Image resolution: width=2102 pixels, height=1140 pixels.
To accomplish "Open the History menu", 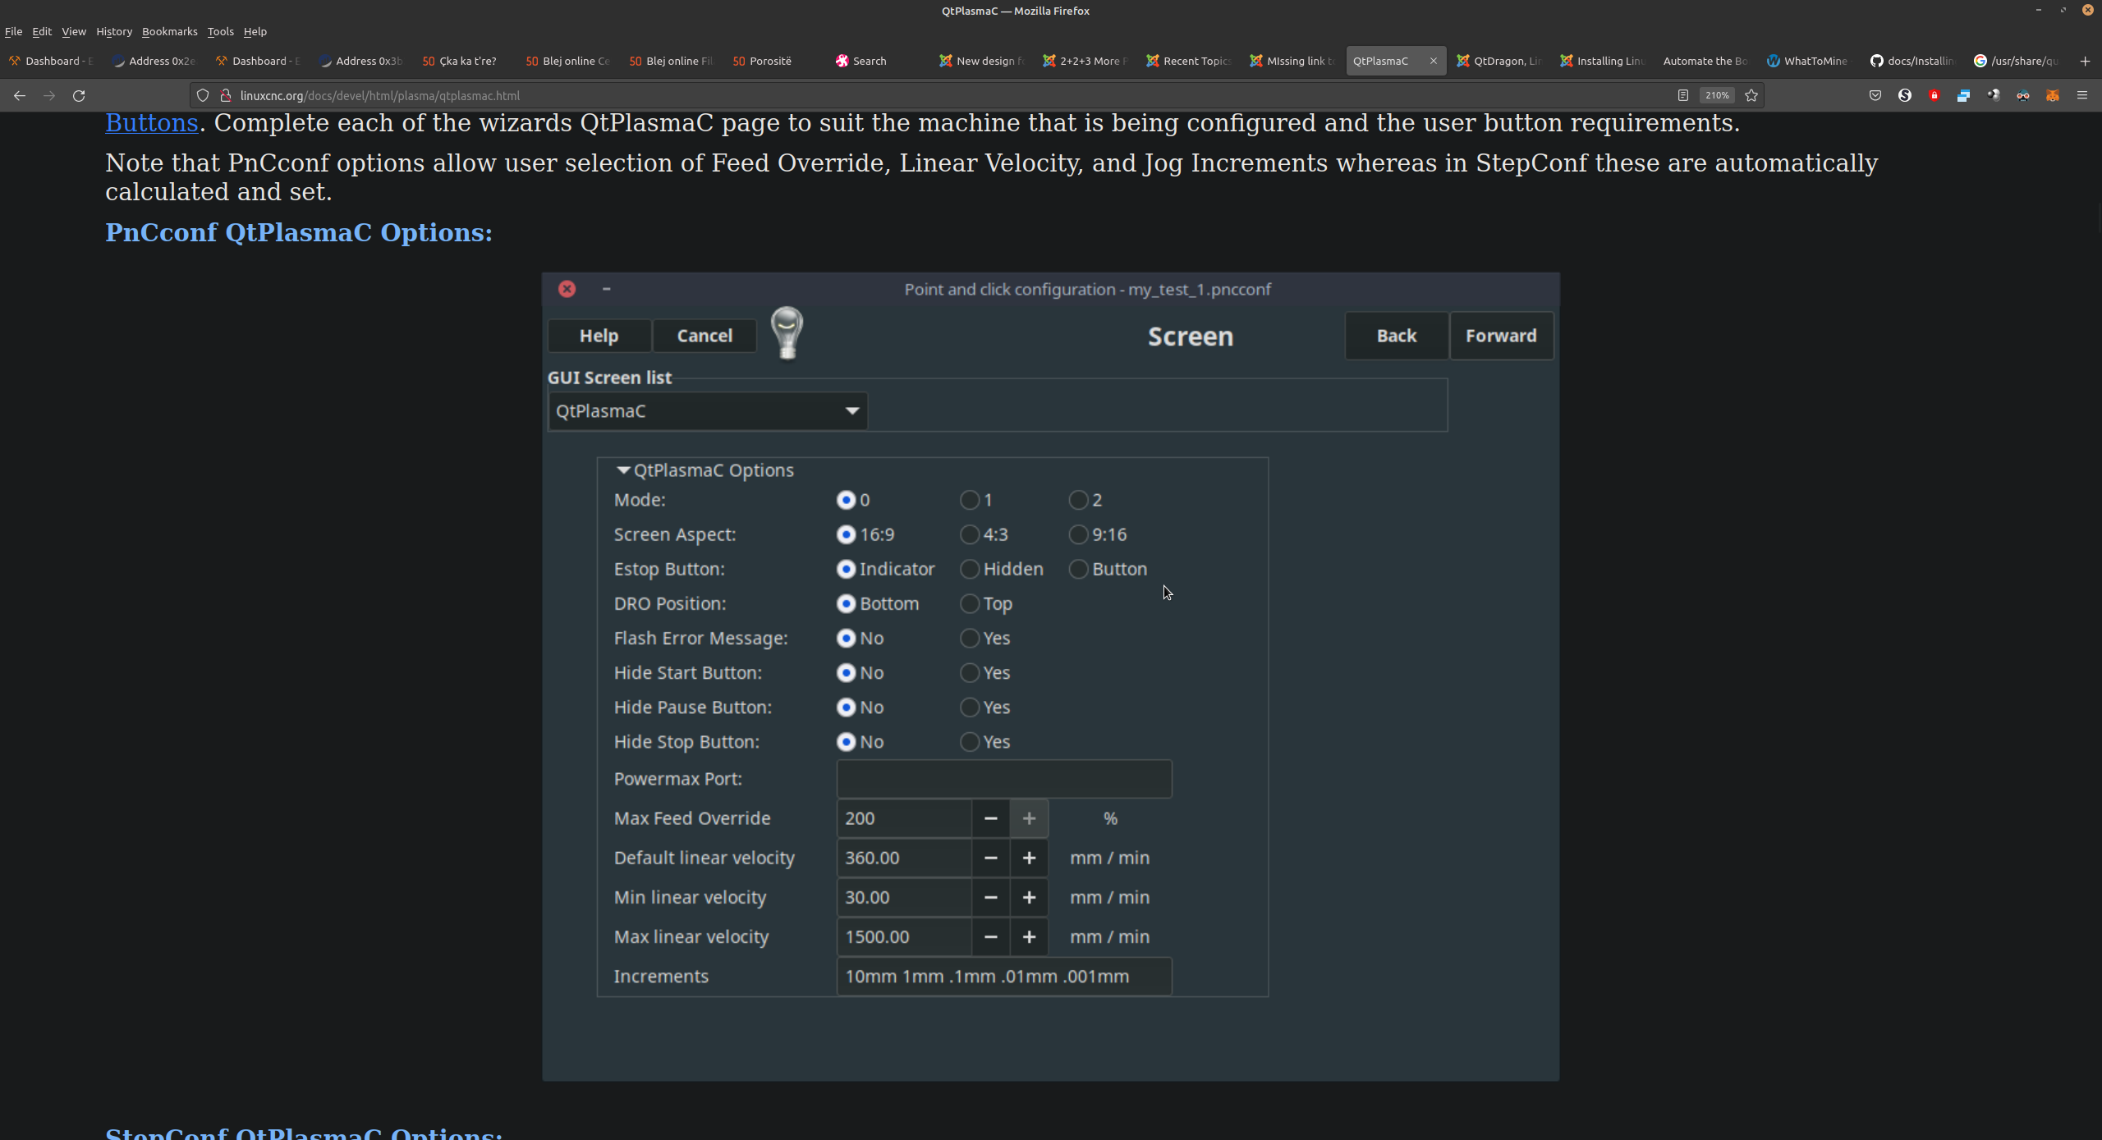I will (114, 31).
